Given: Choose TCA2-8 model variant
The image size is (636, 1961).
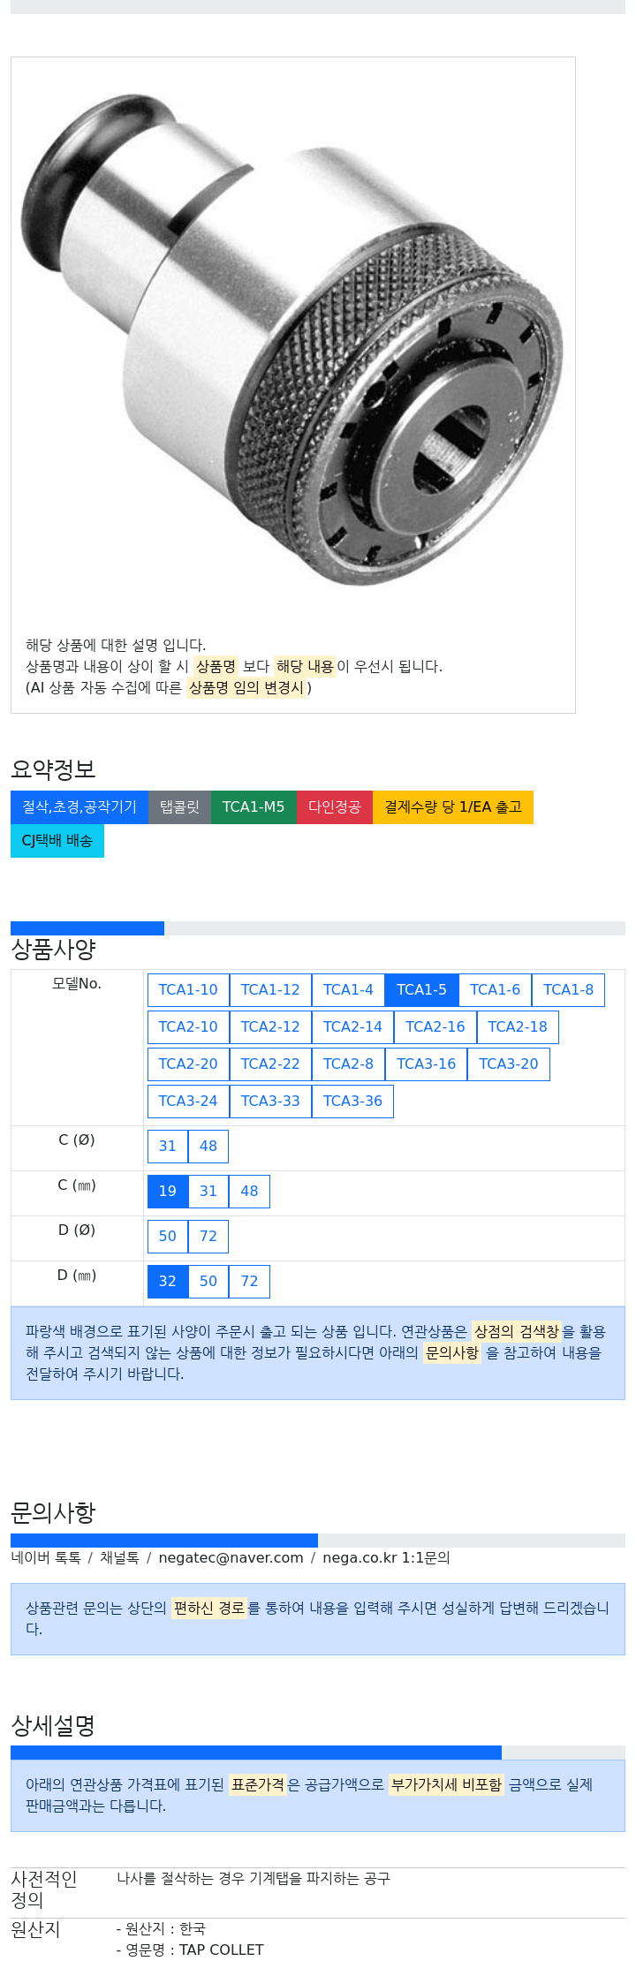Looking at the screenshot, I should click(348, 1064).
